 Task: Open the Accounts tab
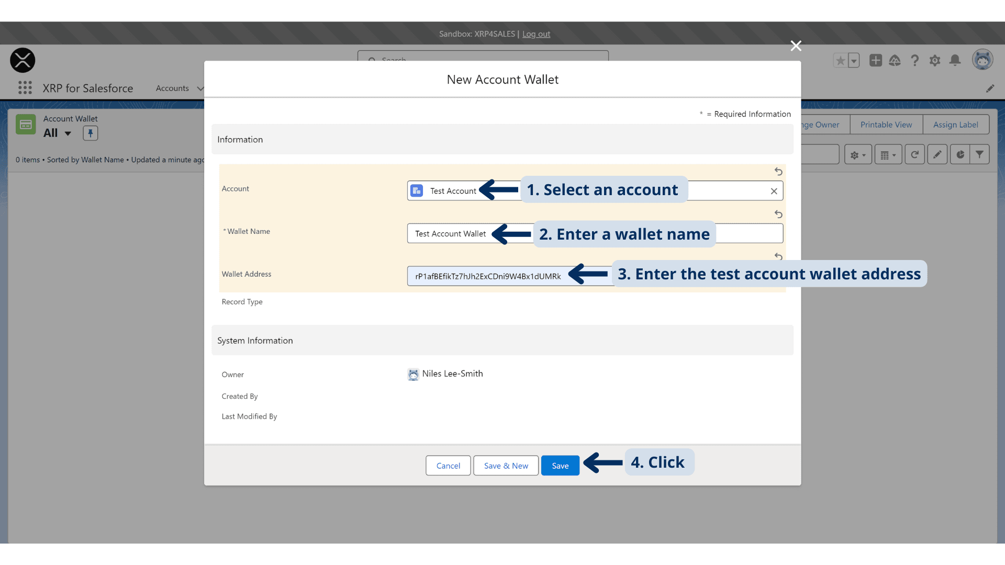coord(172,88)
